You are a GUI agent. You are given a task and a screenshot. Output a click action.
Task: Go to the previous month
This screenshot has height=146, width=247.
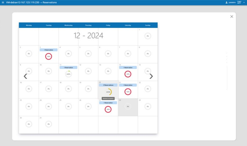coord(25,76)
